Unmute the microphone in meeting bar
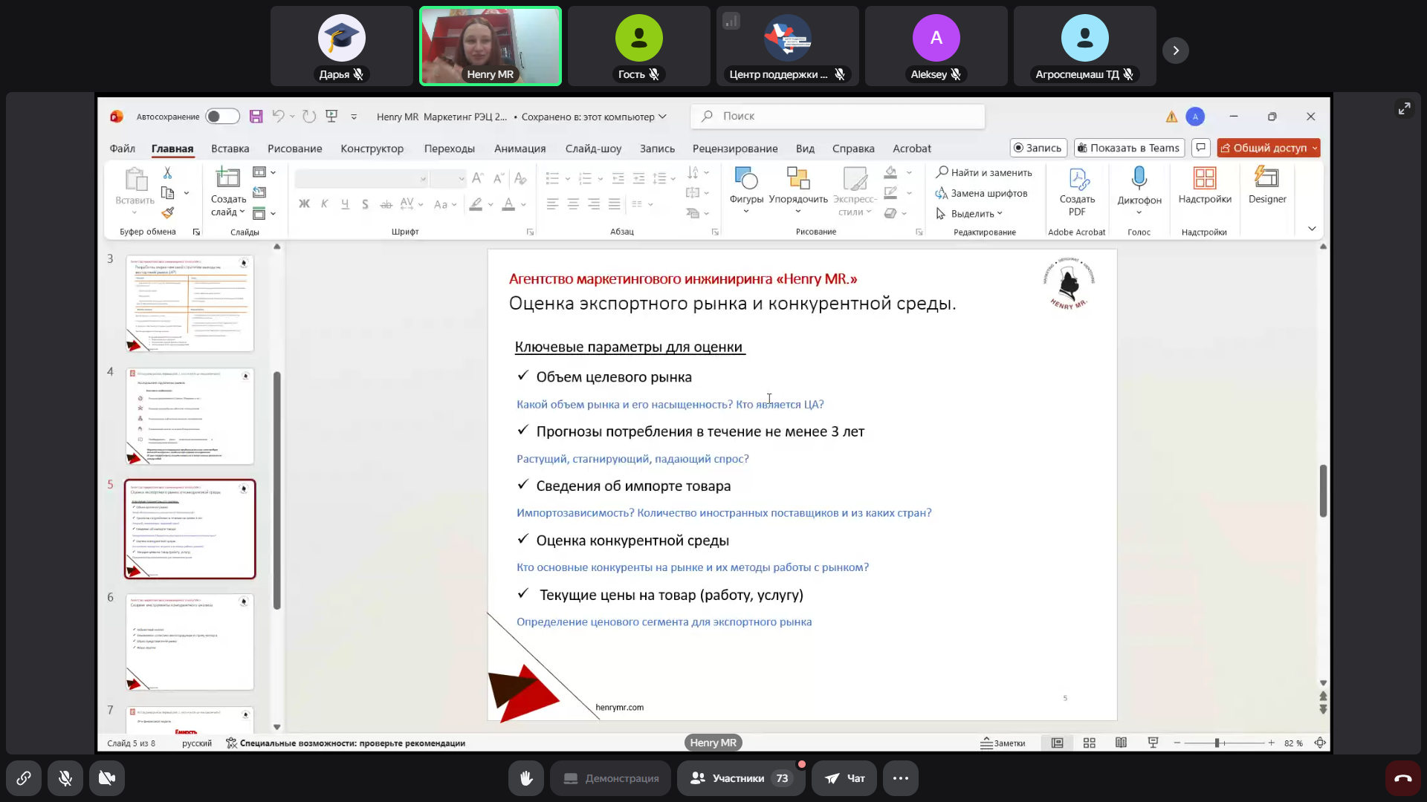The image size is (1427, 802). (x=65, y=778)
